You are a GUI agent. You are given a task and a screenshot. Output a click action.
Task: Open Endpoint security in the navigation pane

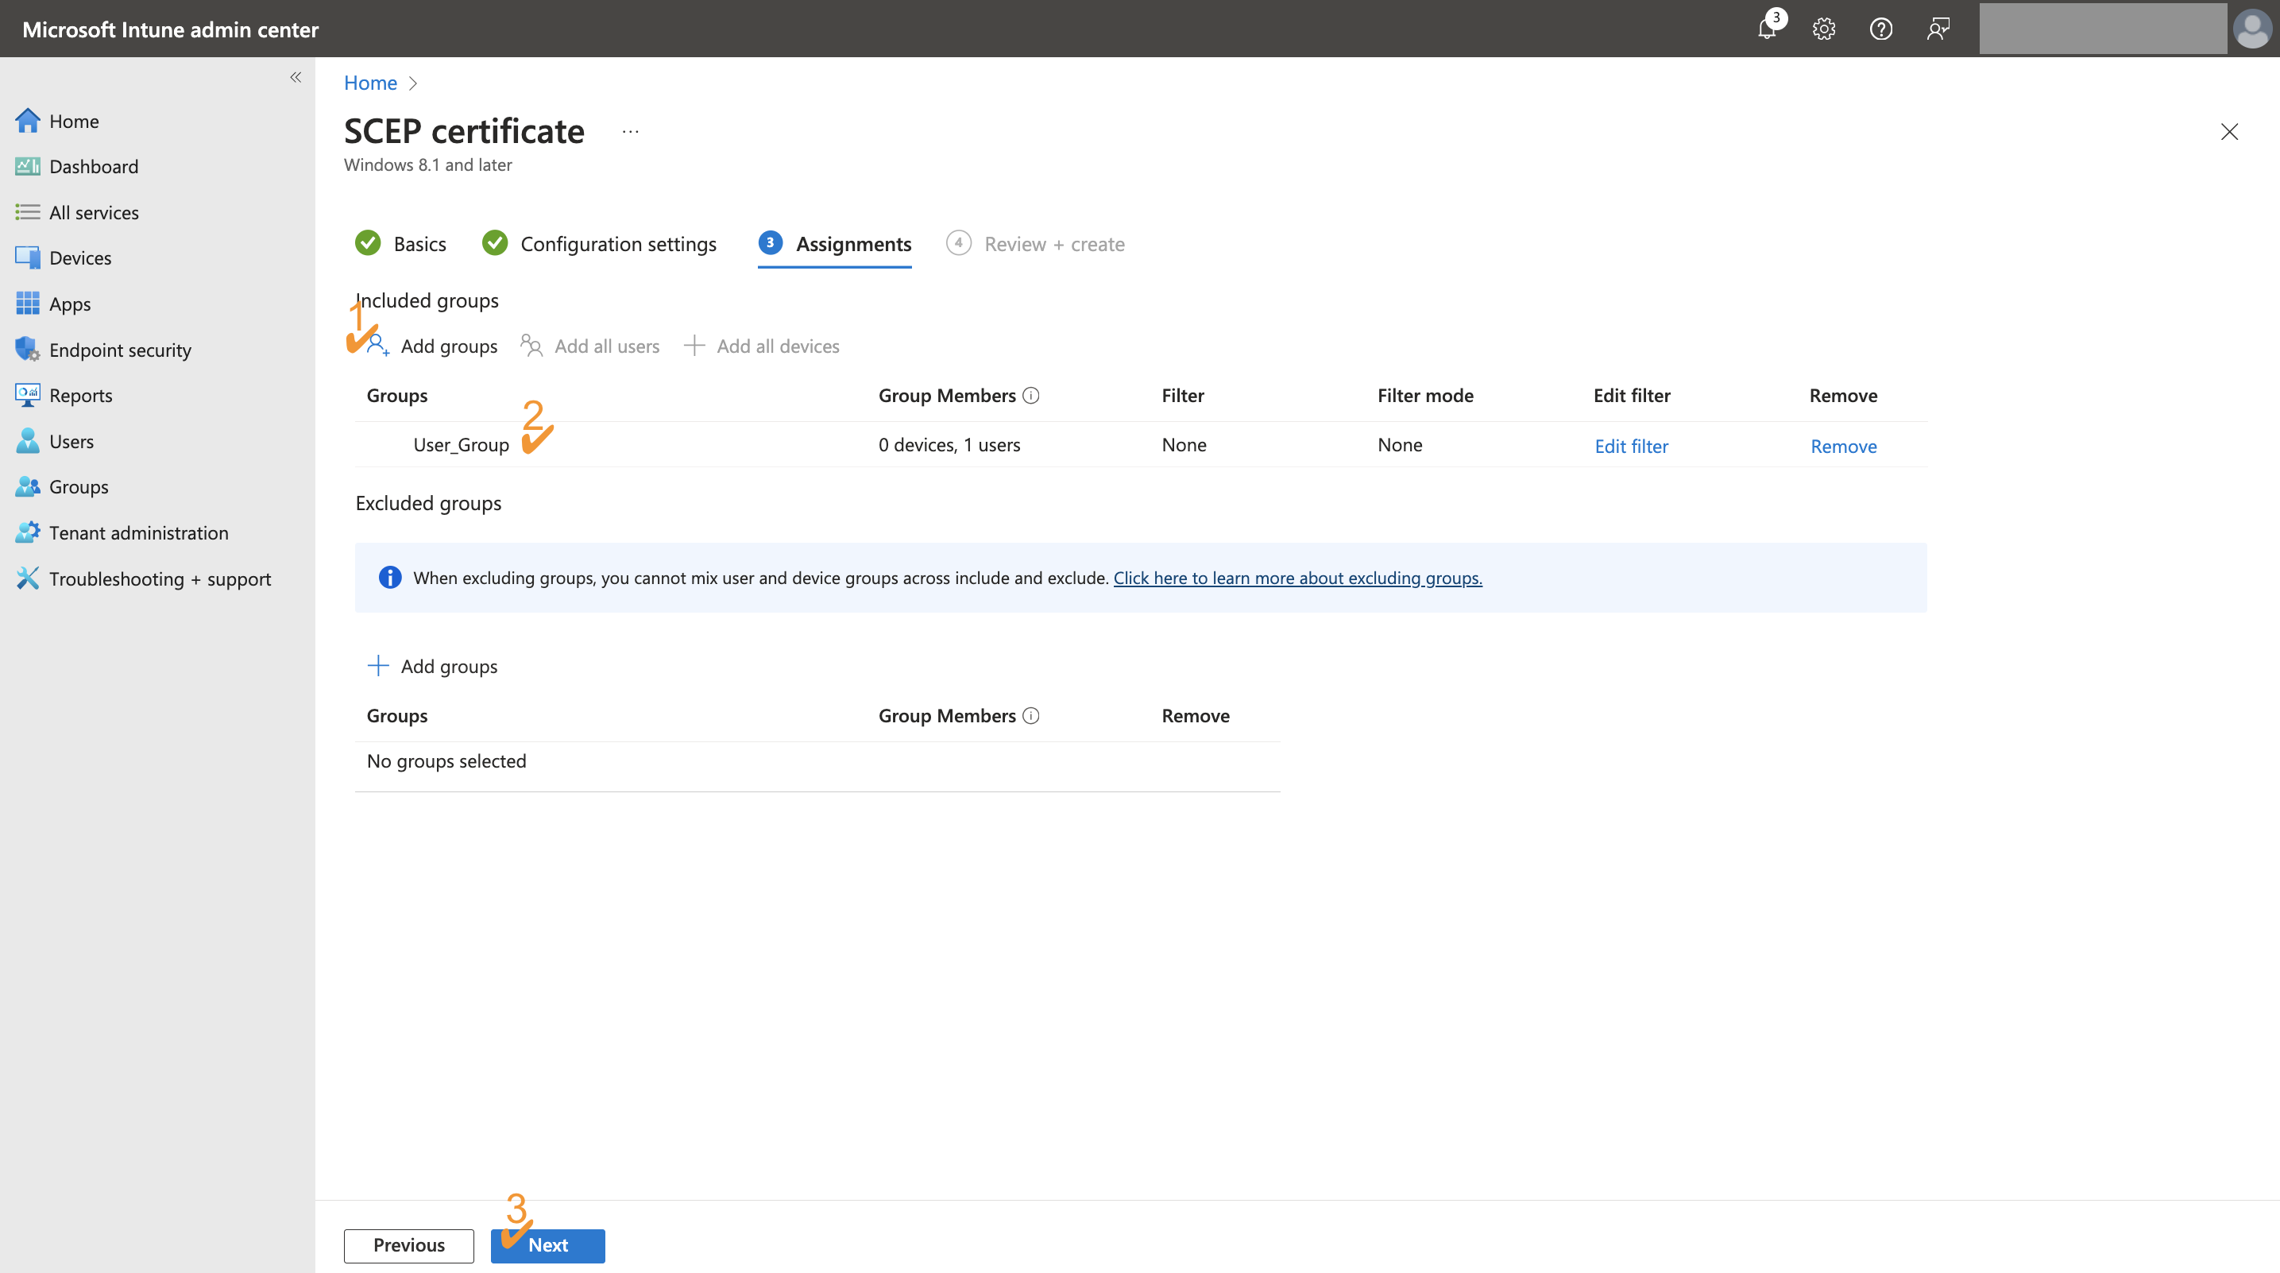pos(119,349)
